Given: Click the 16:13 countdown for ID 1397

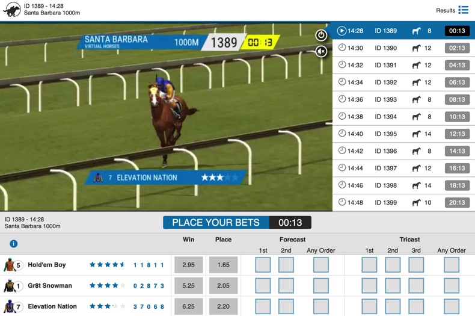Looking at the screenshot, I should coord(457,168).
